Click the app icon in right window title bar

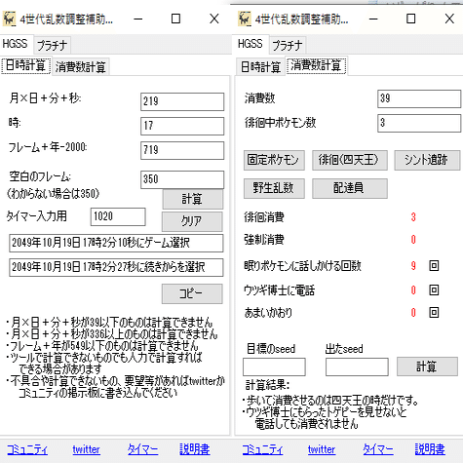pos(245,19)
